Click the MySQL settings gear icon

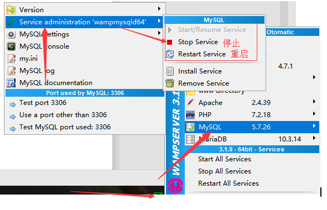[11, 34]
